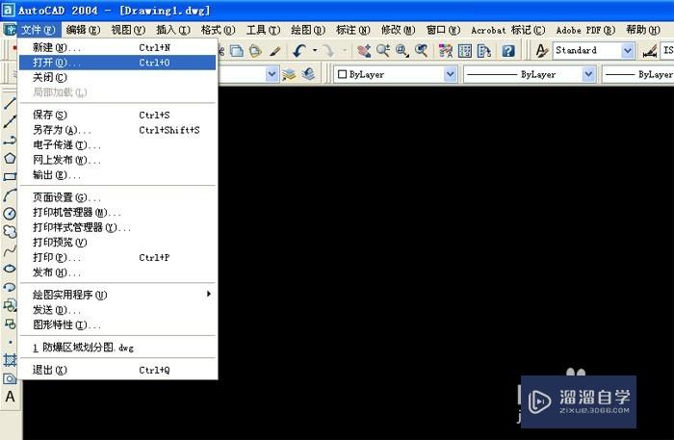Screen dimensions: 674x440
Task: Choose 退出 (X) from File menu
Action: (117, 370)
